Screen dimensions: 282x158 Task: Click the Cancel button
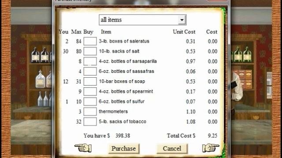(172, 148)
